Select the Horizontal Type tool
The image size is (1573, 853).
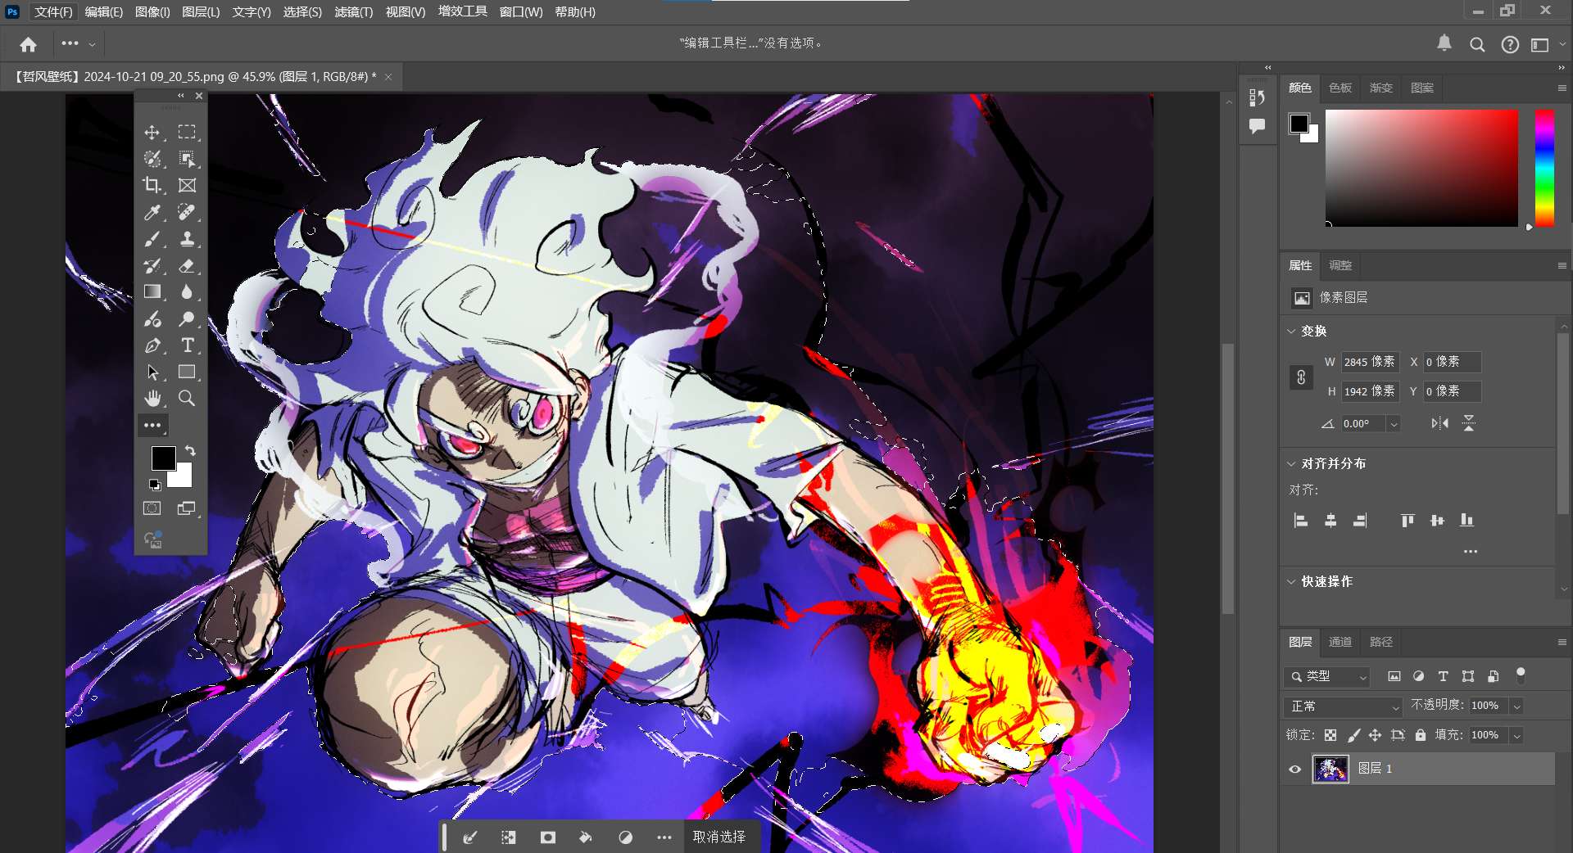[187, 345]
